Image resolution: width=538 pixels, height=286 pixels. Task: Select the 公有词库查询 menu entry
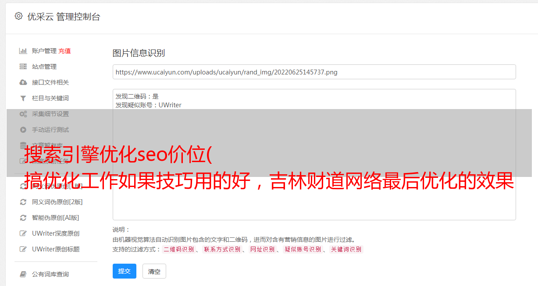pos(50,274)
